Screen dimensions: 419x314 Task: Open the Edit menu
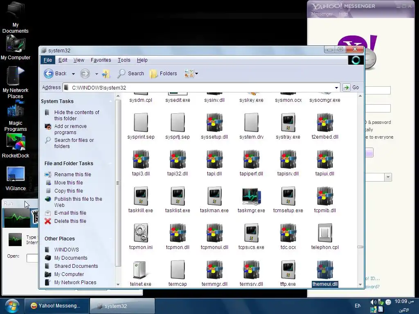point(63,60)
